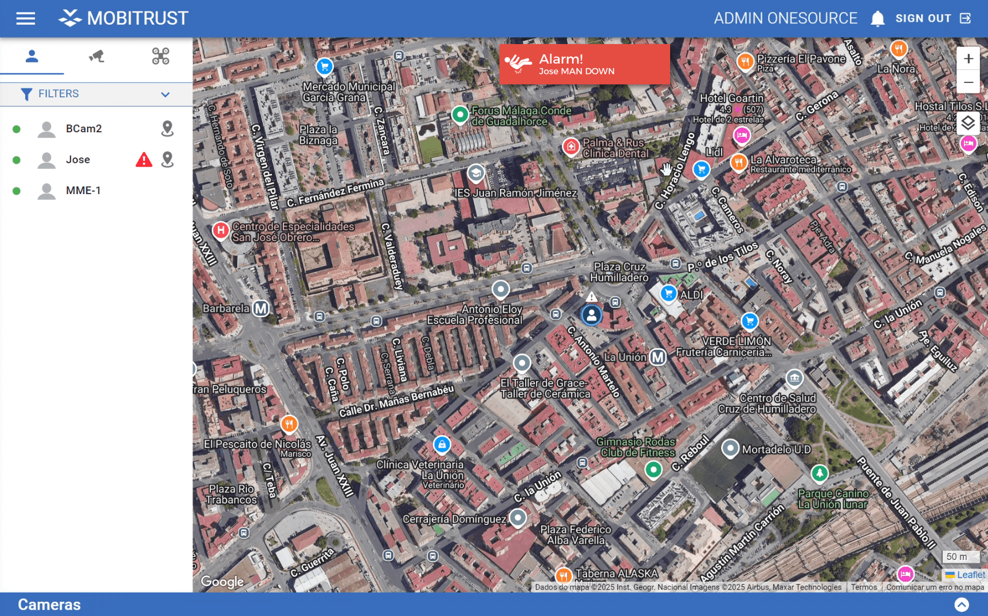The image size is (988, 616).
Task: Open the Jose Man Down alarm banner
Action: (x=584, y=65)
